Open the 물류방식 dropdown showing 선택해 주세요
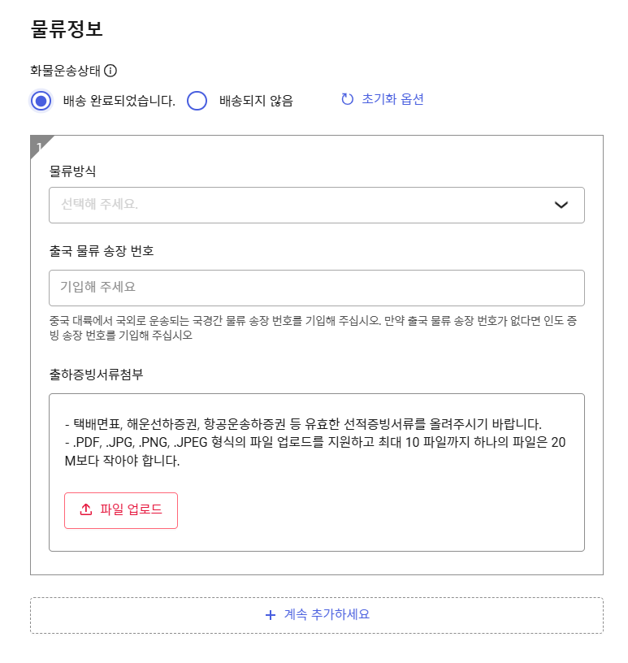The width and height of the screenshot is (628, 663). point(316,205)
